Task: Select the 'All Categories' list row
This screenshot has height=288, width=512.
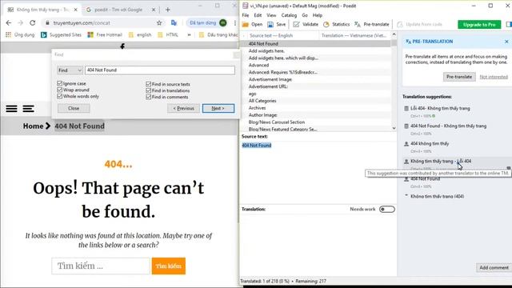Action: pyautogui.click(x=315, y=101)
